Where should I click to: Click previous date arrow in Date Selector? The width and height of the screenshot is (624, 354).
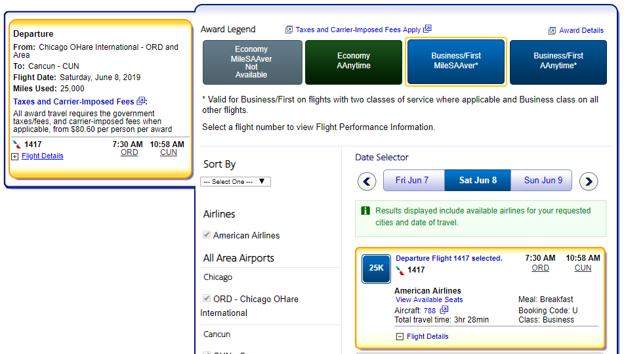[x=367, y=181]
